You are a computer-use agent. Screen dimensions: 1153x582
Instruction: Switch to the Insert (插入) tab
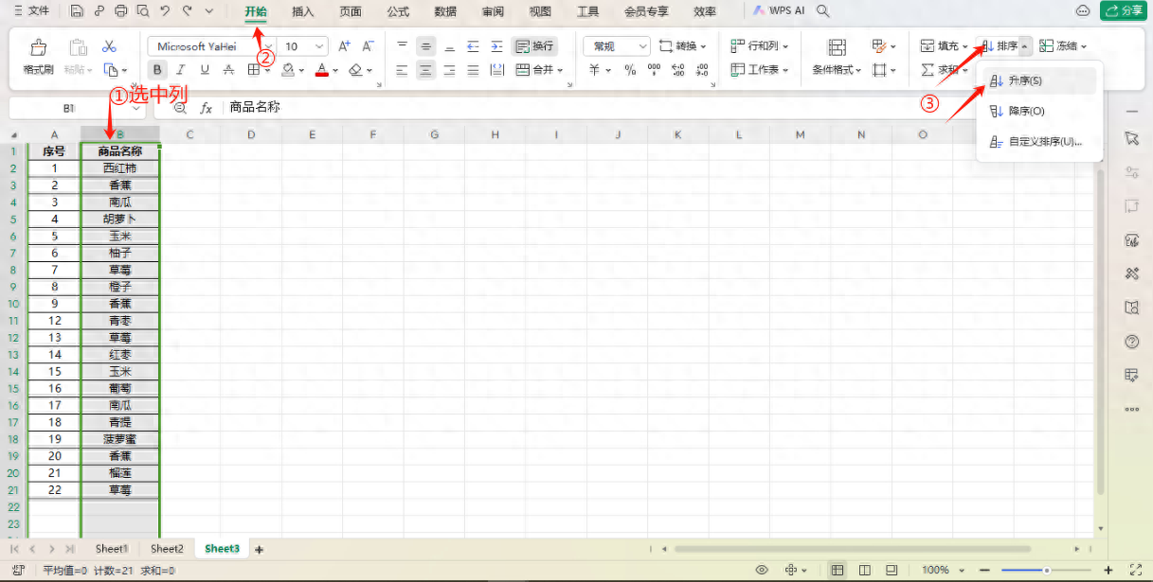303,11
